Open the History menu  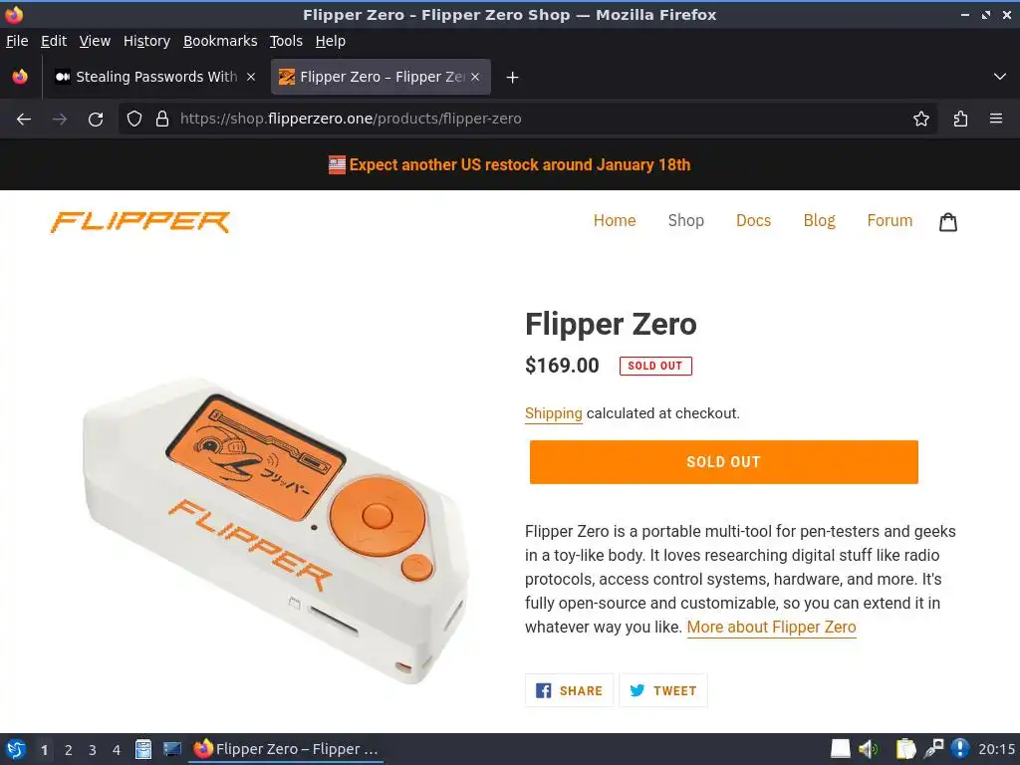pos(146,41)
